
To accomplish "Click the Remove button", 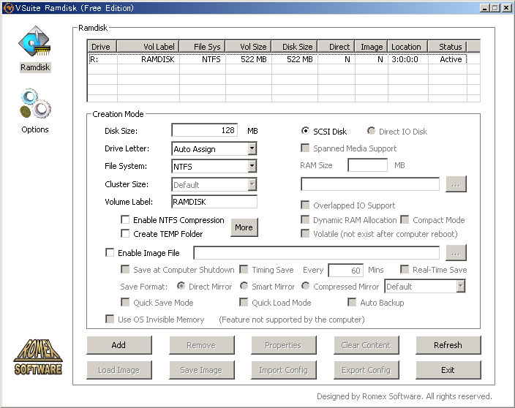I will (x=202, y=345).
